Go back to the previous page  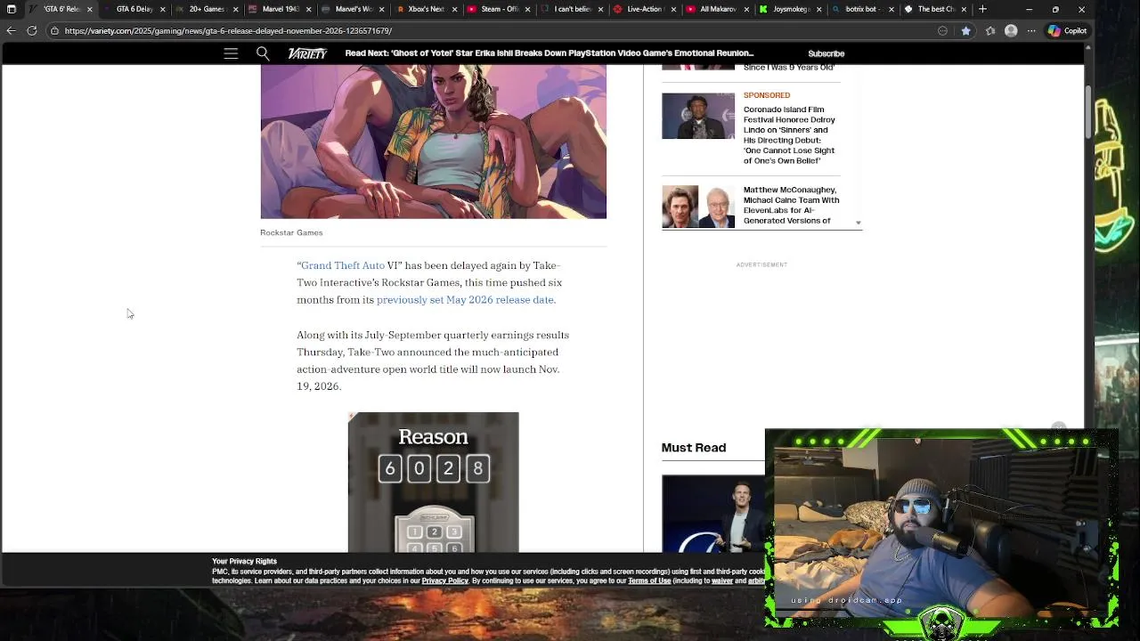[x=11, y=30]
